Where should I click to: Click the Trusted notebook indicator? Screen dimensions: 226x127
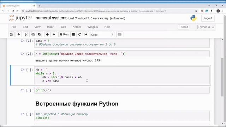pos(183,27)
